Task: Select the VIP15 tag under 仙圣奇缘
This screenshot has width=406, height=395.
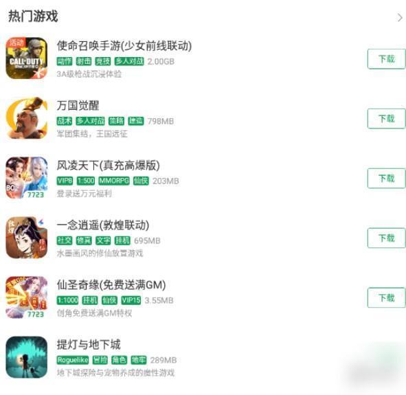Action: coord(131,300)
